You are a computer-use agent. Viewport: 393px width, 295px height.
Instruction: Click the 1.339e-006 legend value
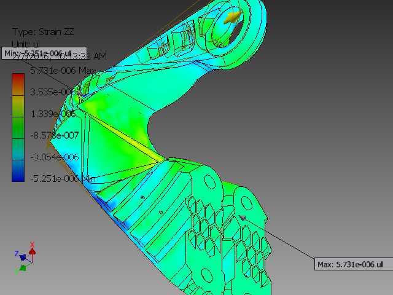(53, 114)
